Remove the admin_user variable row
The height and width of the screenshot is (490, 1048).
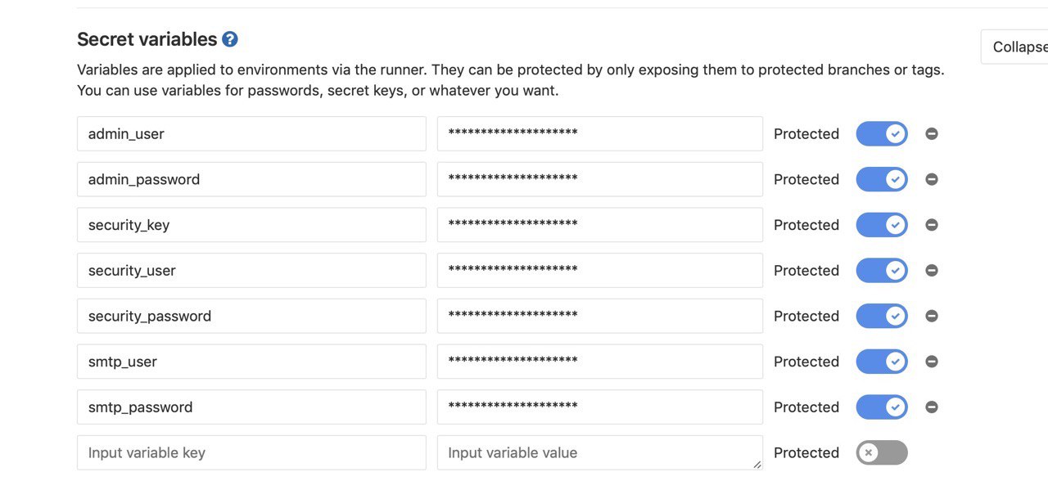tap(932, 134)
